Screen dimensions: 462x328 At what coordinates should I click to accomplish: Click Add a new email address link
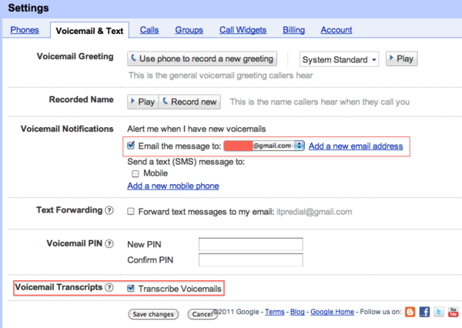(356, 146)
